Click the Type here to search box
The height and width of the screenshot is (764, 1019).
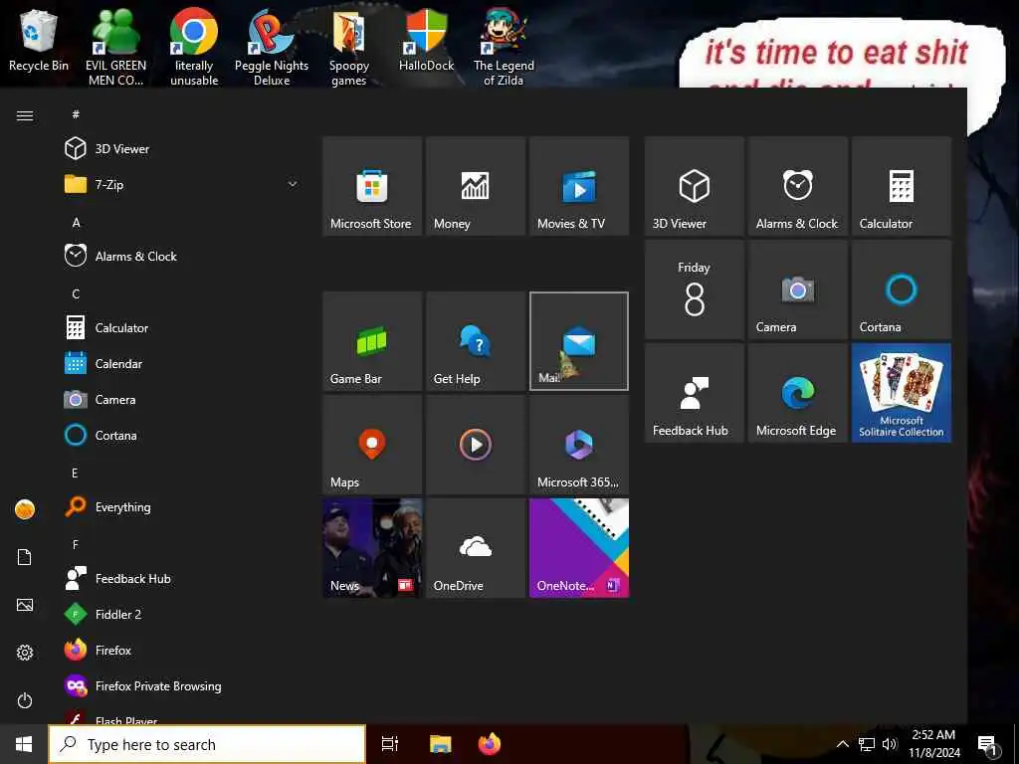207,744
